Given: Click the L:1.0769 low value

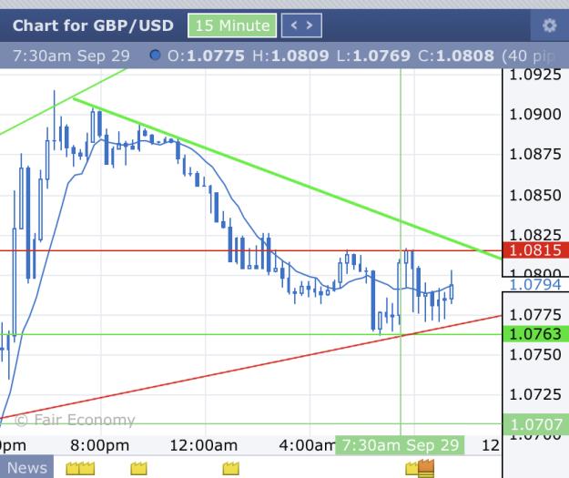Looking at the screenshot, I should tap(373, 56).
